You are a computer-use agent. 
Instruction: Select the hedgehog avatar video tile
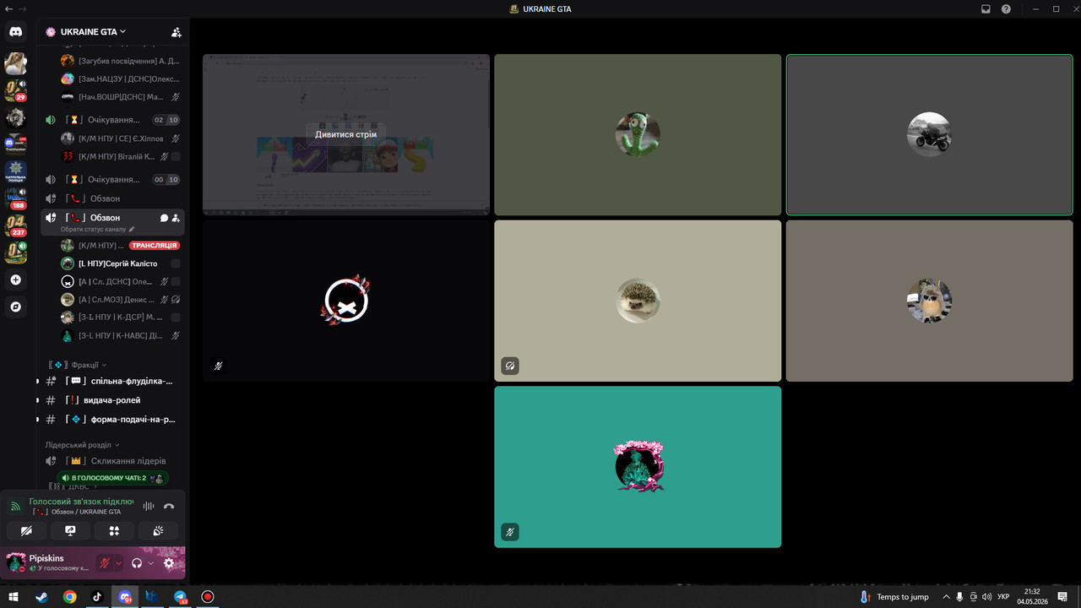pos(638,301)
